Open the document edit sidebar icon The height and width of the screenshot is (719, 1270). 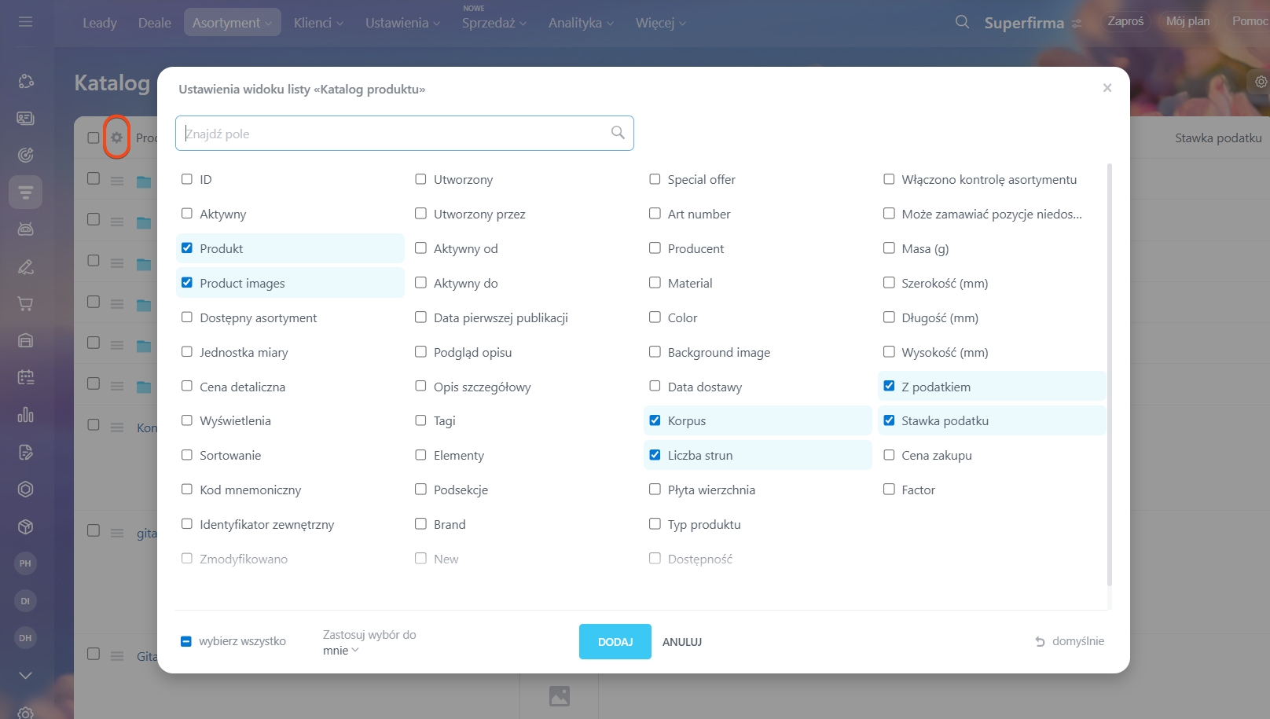pos(25,452)
